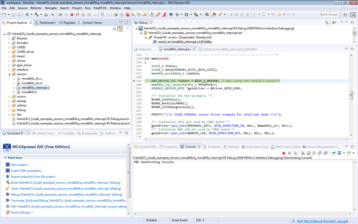The height and width of the screenshot is (224, 358).
Task: Toggle instruction stepping mode in Debug view
Action: 334,23
